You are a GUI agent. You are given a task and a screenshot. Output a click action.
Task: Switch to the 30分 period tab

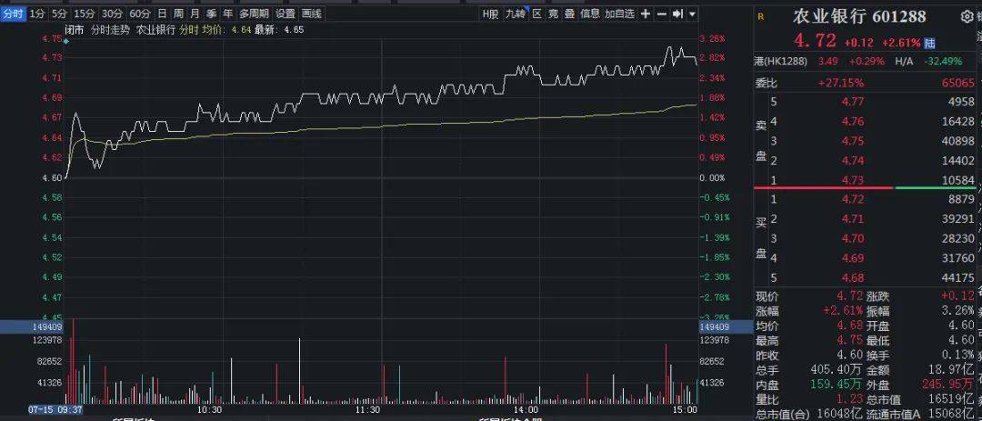pyautogui.click(x=112, y=13)
